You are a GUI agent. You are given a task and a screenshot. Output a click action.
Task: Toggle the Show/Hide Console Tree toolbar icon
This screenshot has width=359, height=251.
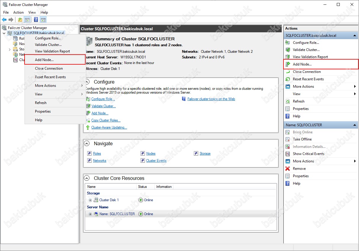pyautogui.click(x=27, y=20)
